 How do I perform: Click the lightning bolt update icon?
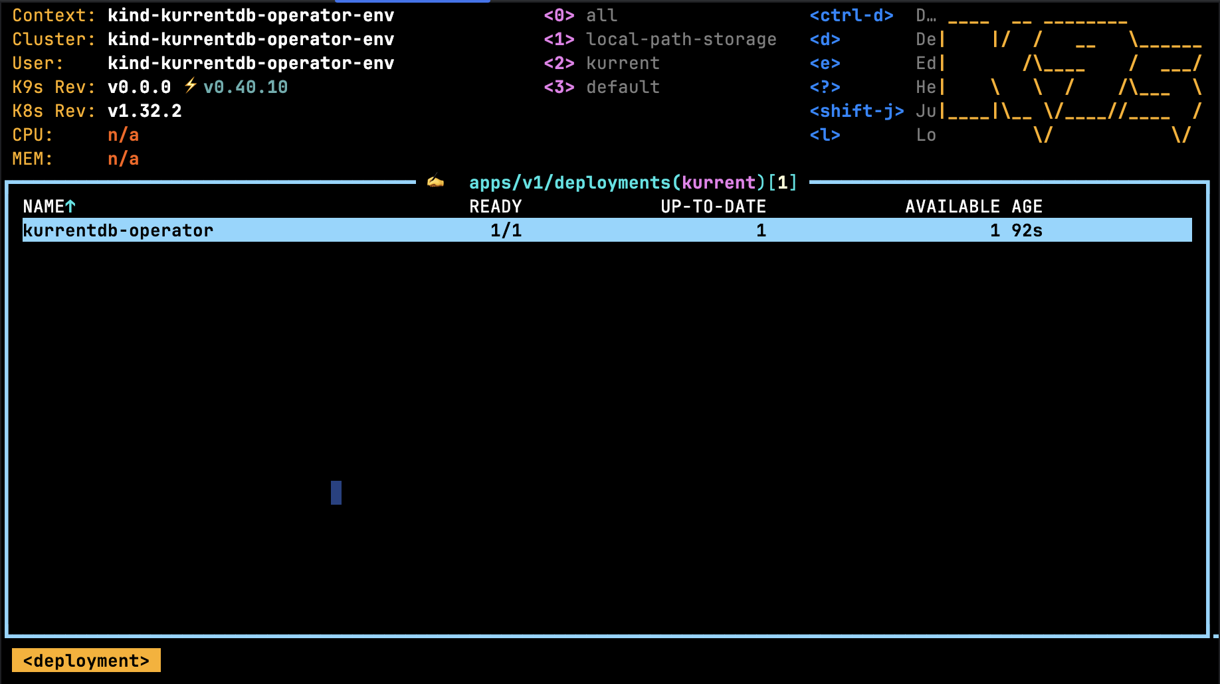(x=191, y=86)
